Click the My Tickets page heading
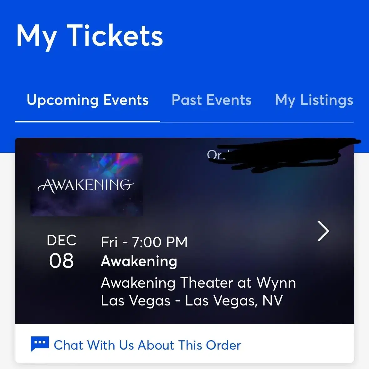Image resolution: width=369 pixels, height=369 pixels. (90, 37)
